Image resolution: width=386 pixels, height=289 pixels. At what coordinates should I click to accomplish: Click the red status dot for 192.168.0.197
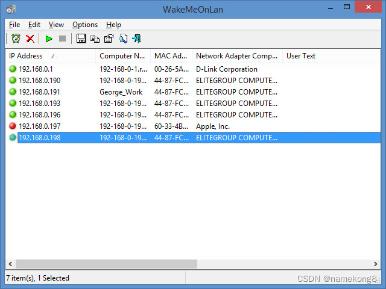(13, 126)
